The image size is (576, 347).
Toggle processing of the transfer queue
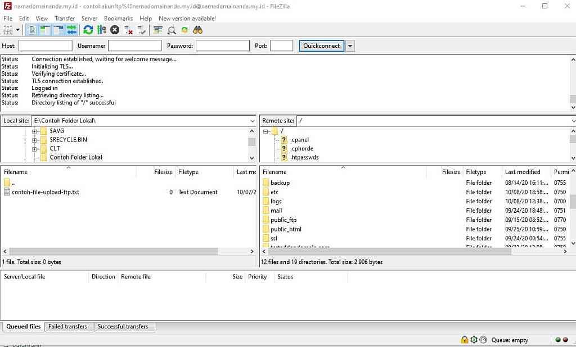pos(101,30)
